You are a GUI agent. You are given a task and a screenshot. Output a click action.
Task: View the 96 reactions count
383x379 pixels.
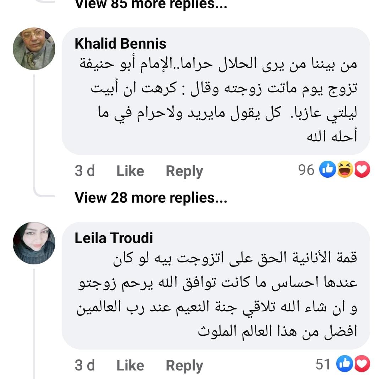(306, 171)
